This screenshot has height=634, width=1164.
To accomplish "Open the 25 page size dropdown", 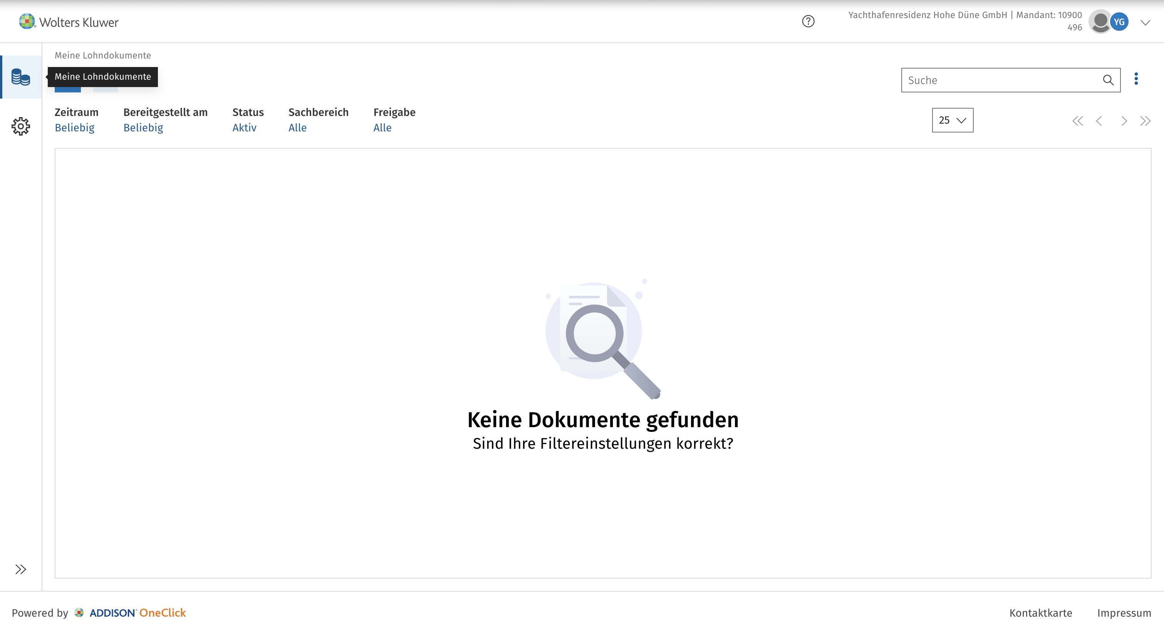I will 953,120.
